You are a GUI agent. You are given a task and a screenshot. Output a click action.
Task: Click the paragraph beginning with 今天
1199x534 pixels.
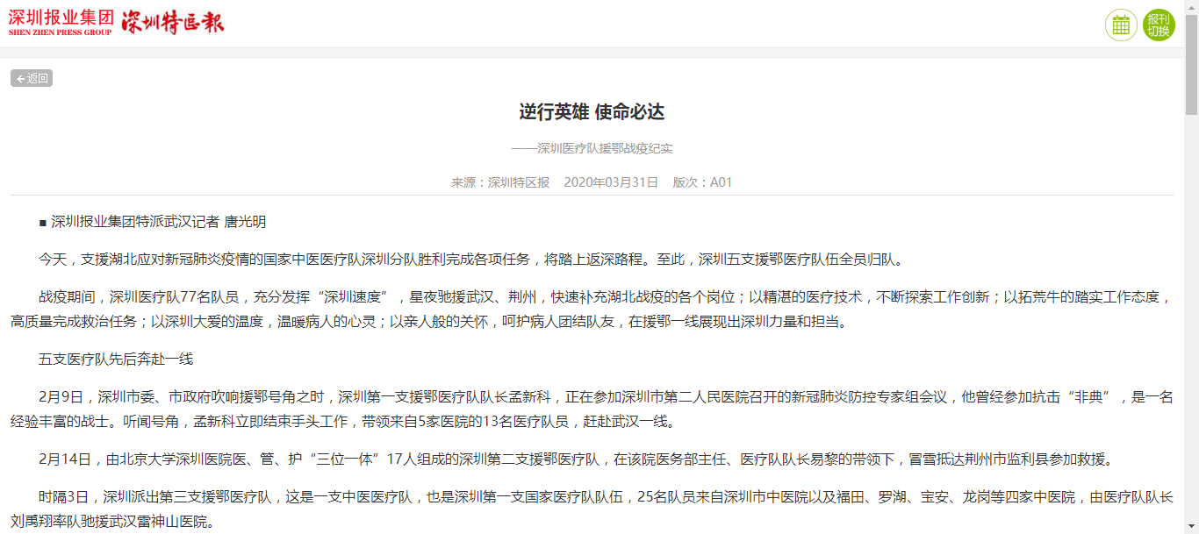tap(470, 260)
